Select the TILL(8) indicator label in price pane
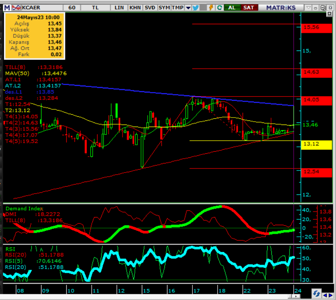Image resolution: width=336 pixels, height=300 pixels. point(34,67)
